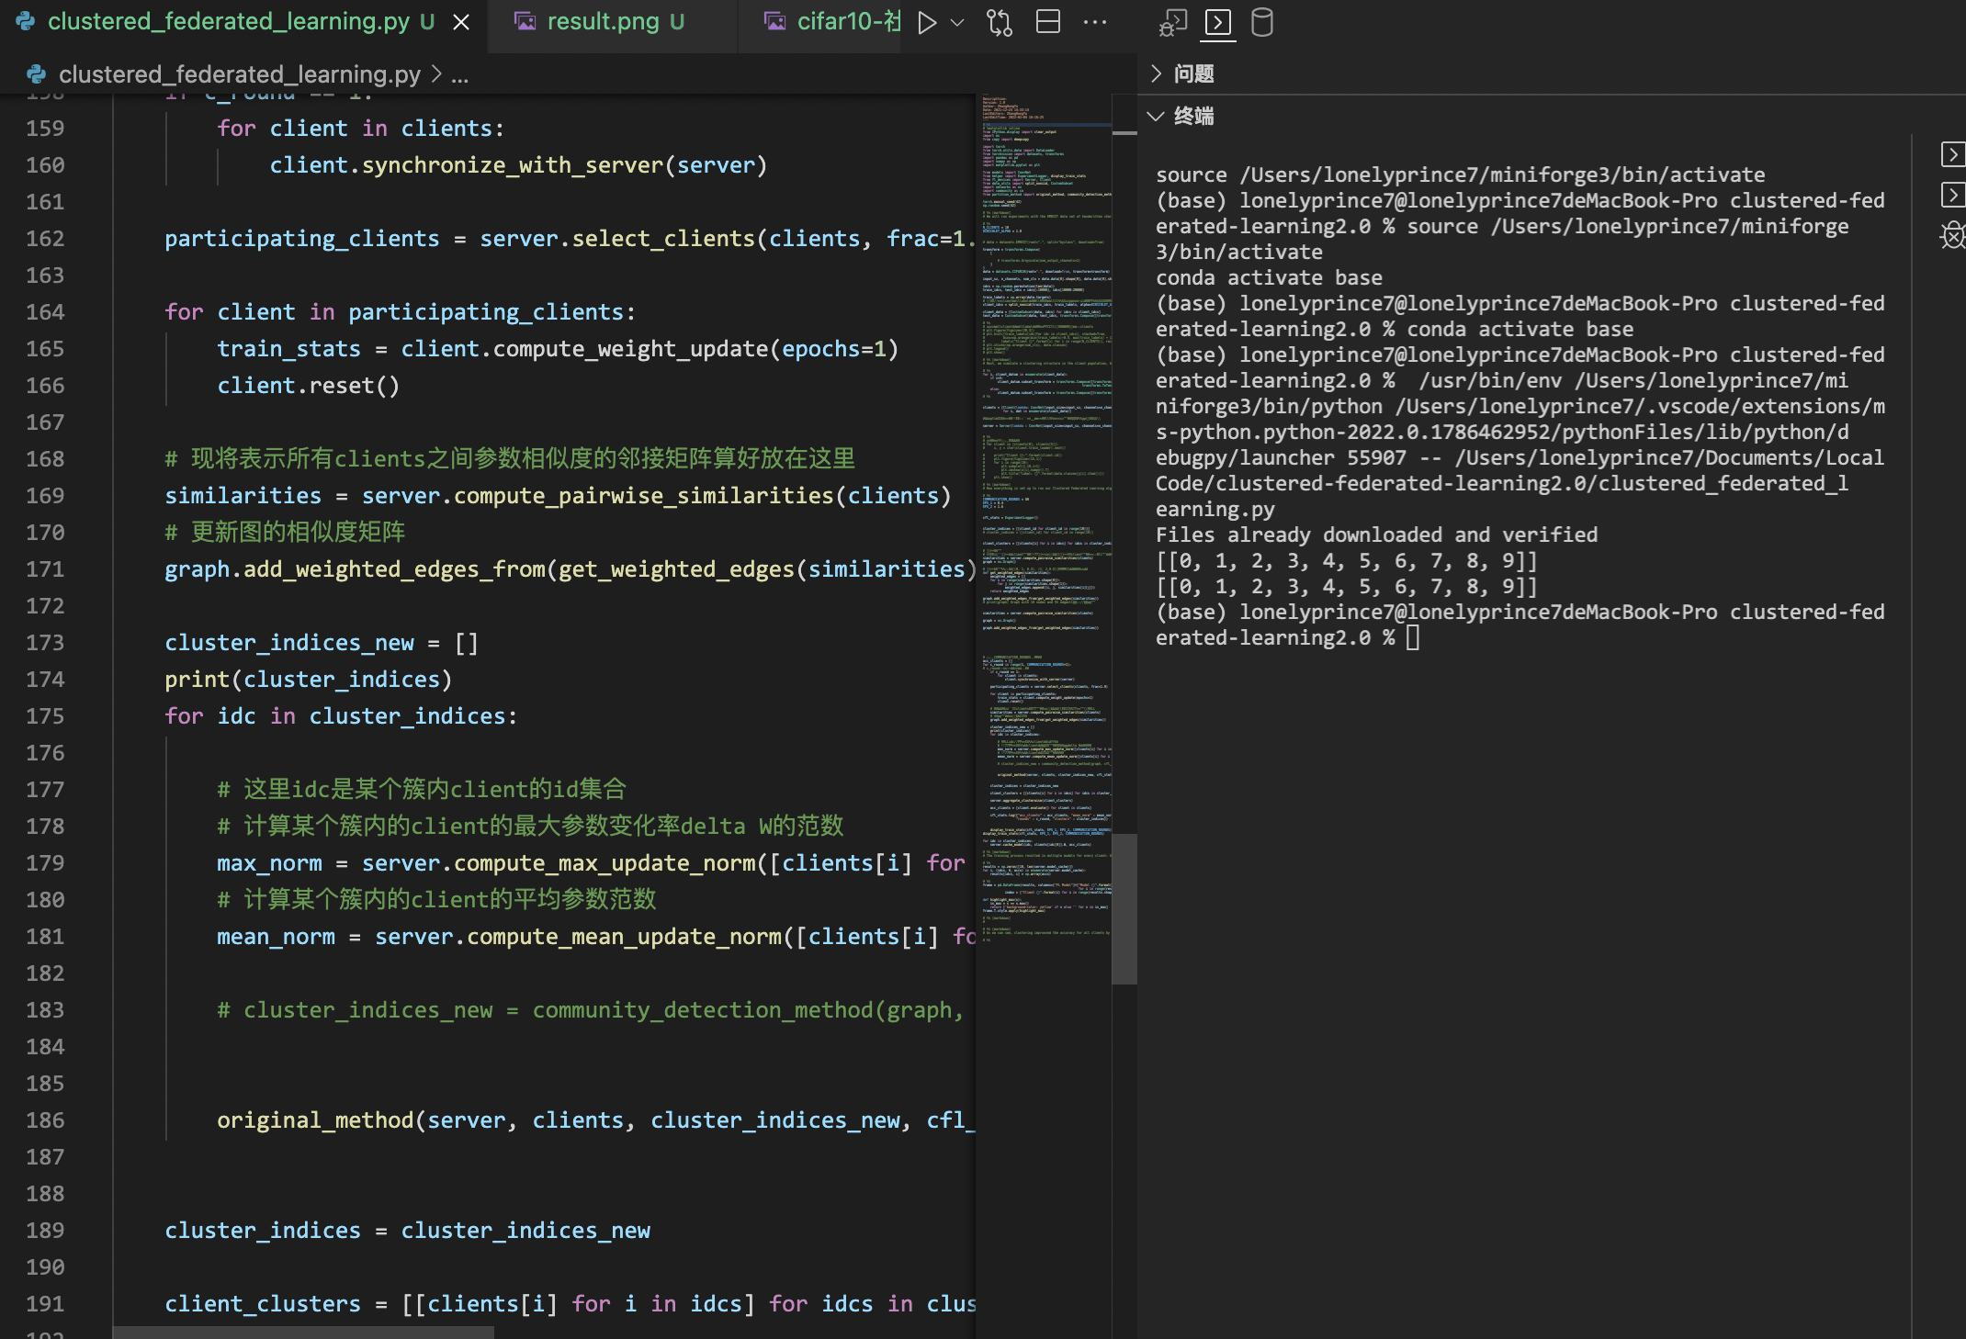This screenshot has height=1339, width=1966.
Task: Click the terminal prompt cursor
Action: [x=1413, y=637]
